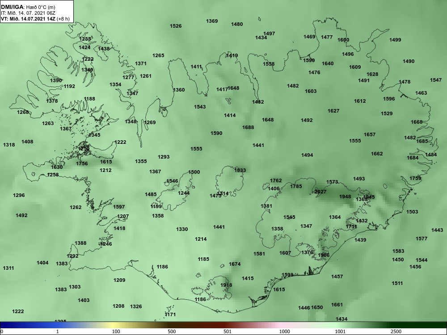This screenshot has width=447, height=335.
Task: Click the legend label 501
Action: 228,331
